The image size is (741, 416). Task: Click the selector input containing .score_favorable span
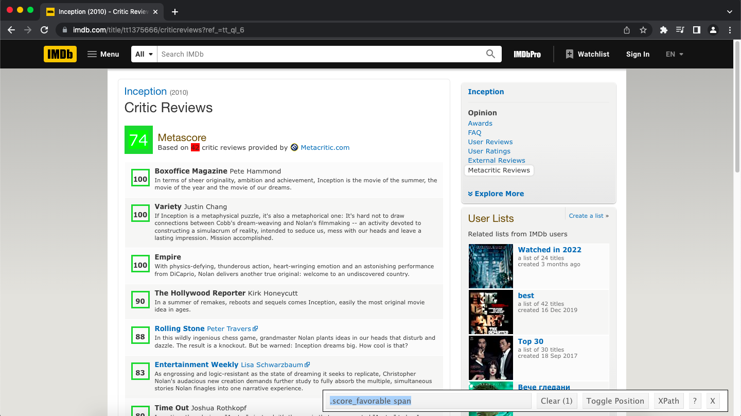click(x=428, y=401)
